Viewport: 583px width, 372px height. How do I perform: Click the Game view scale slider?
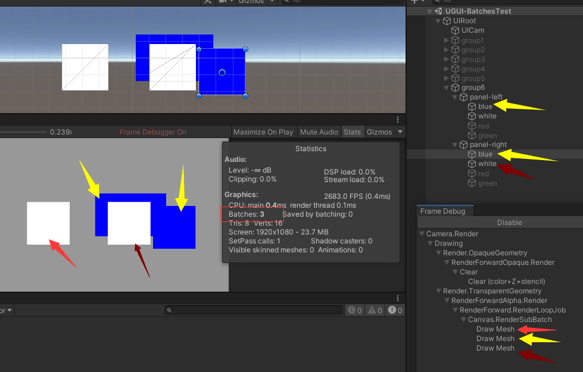pos(24,132)
